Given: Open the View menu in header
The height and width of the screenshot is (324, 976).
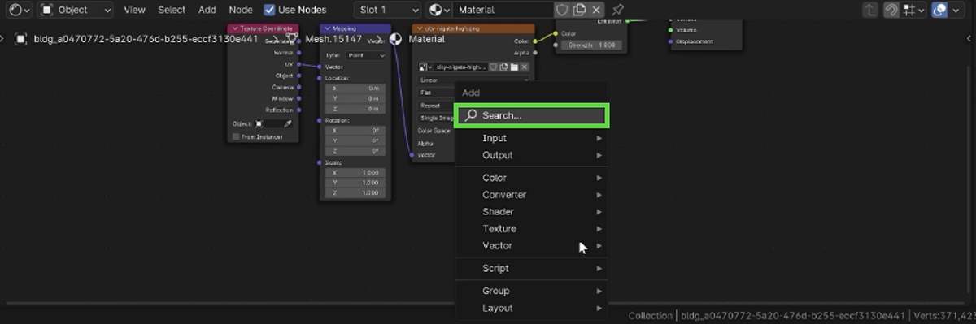Looking at the screenshot, I should [134, 10].
